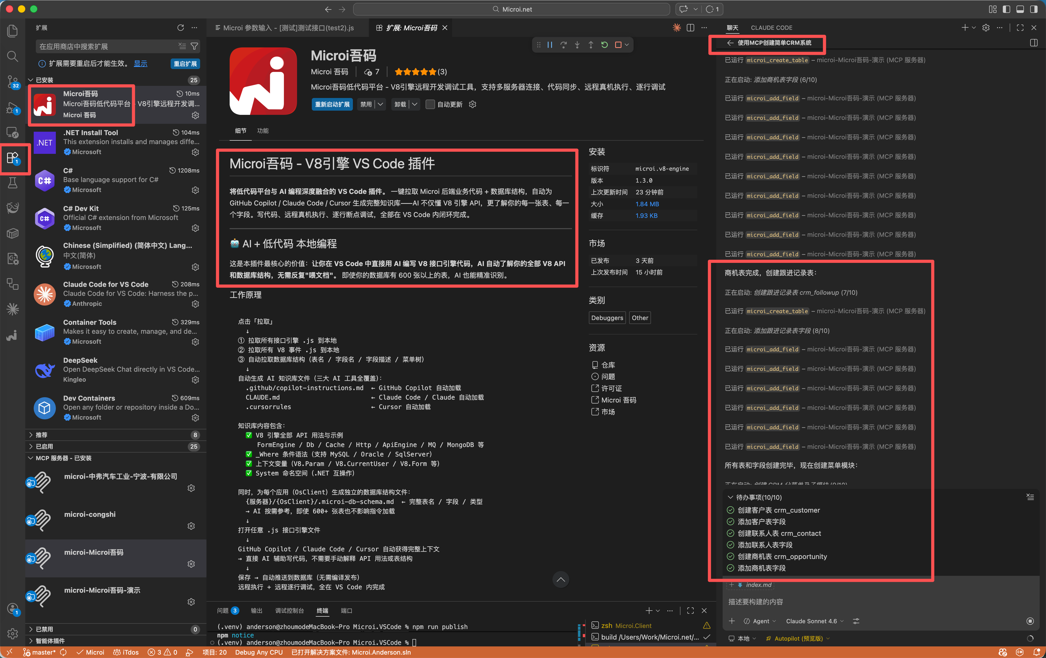Screen dimensions: 1046x658
Task: Switch to the 输出 panel tab
Action: [x=256, y=611]
